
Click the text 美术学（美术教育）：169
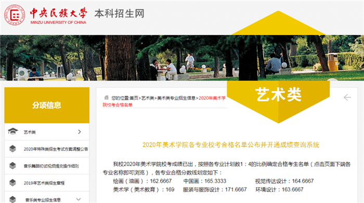pos(144,190)
